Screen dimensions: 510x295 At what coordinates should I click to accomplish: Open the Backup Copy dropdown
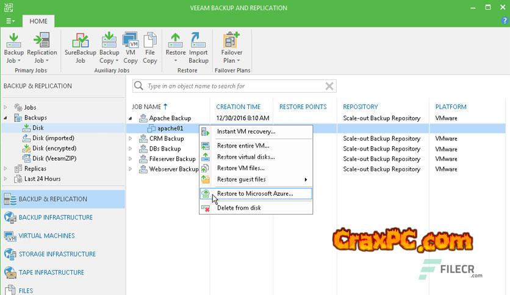(x=109, y=60)
